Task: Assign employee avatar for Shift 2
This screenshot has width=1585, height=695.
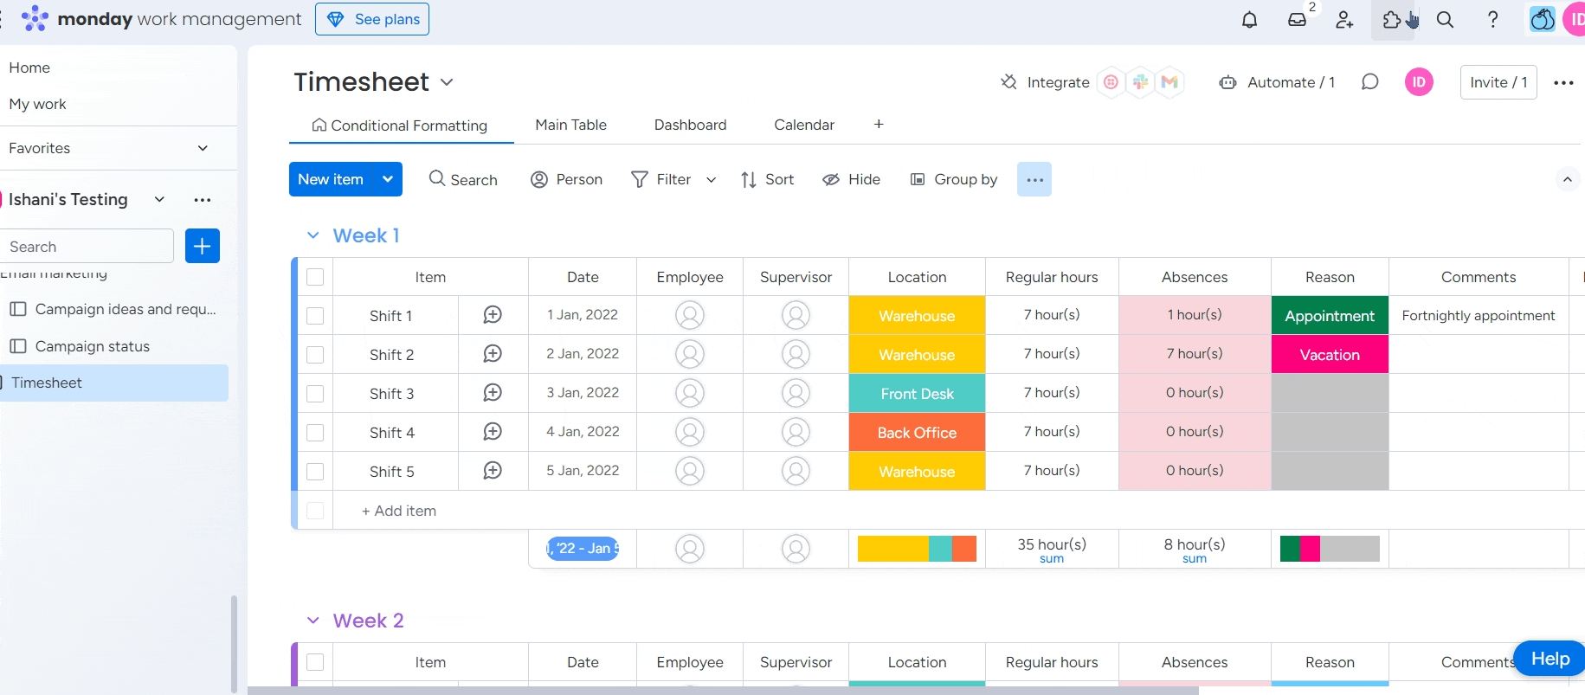Action: 690,354
